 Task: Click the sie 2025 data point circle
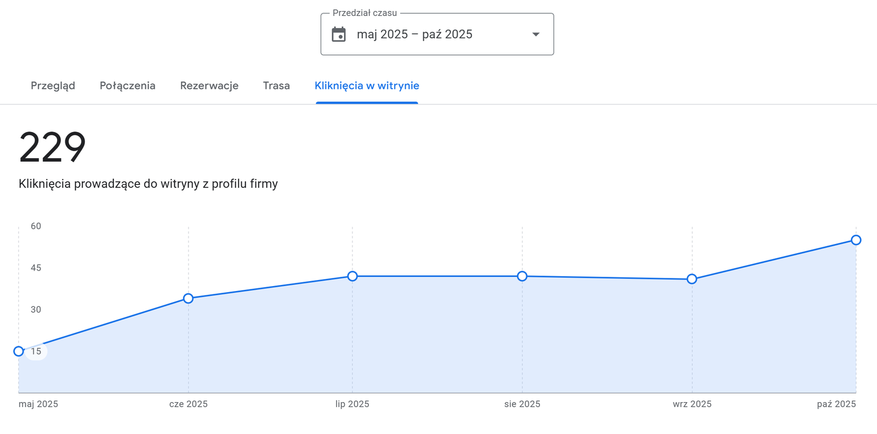tap(522, 276)
